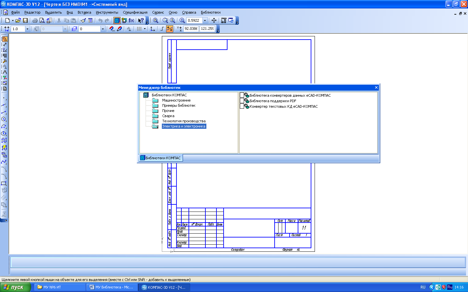Toggle the orthogonal drawing mode icon
This screenshot has width=468, height=292.
coord(162,29)
